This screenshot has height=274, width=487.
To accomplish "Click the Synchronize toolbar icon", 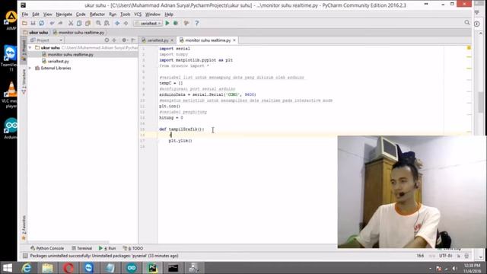I will coord(41,24).
